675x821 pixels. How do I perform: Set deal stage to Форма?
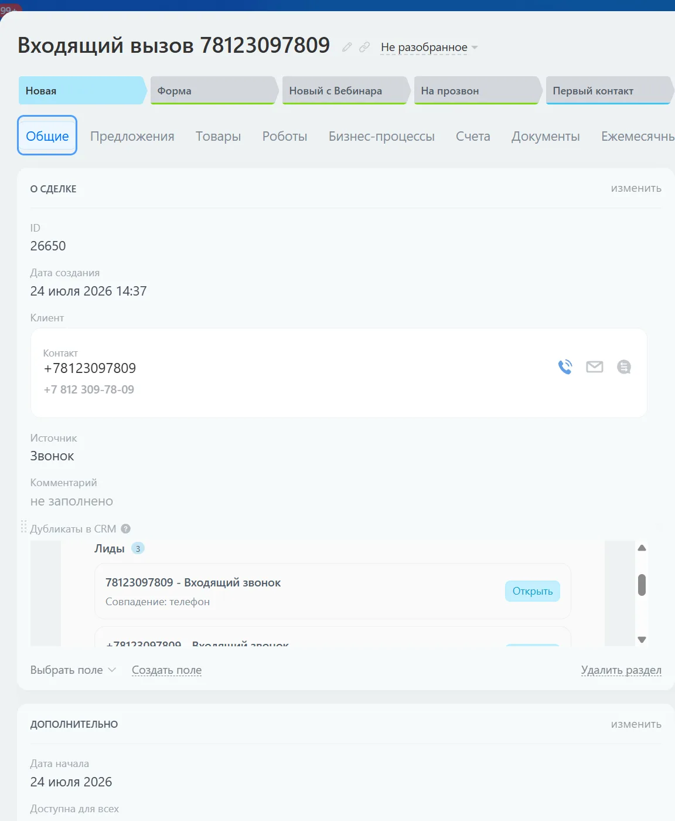click(x=214, y=90)
